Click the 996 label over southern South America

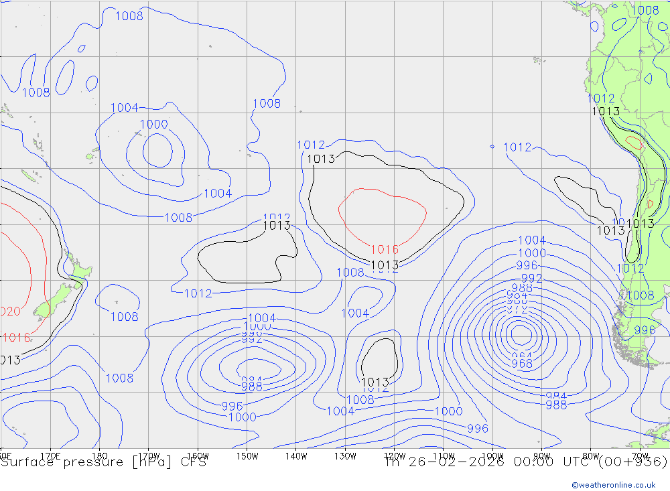click(645, 330)
